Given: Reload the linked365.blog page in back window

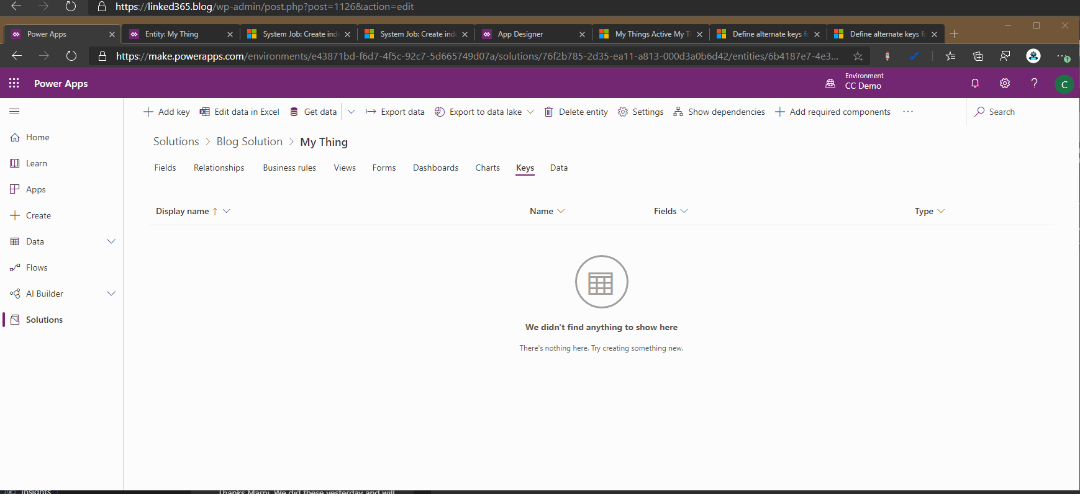Looking at the screenshot, I should coord(71,6).
